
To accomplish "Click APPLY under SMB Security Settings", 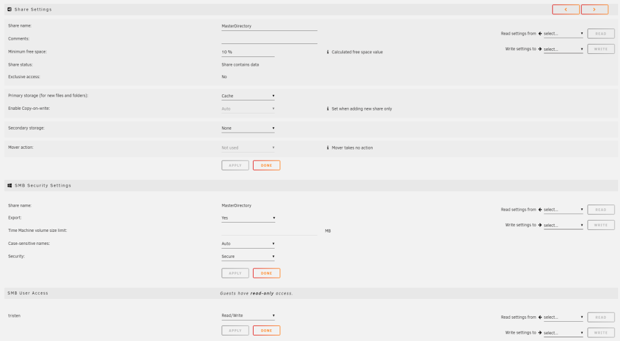I will [235, 273].
